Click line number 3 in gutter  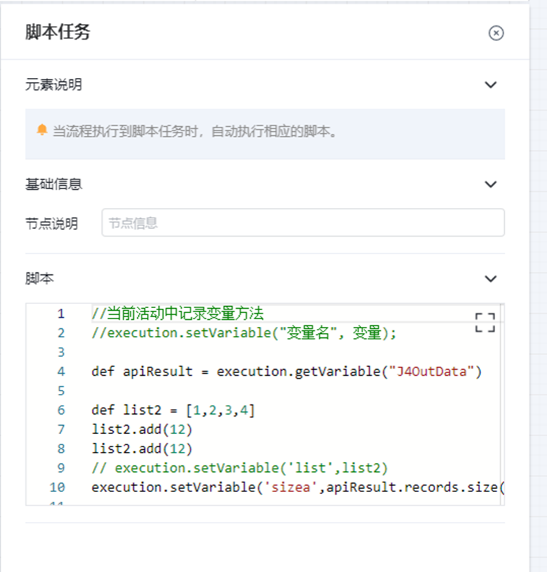61,352
